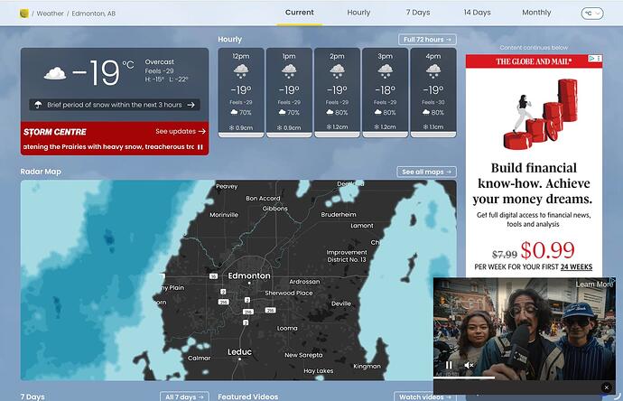Viewport: 623px width, 401px height.
Task: Click the 12pm snow cloud icon
Action: (241, 71)
